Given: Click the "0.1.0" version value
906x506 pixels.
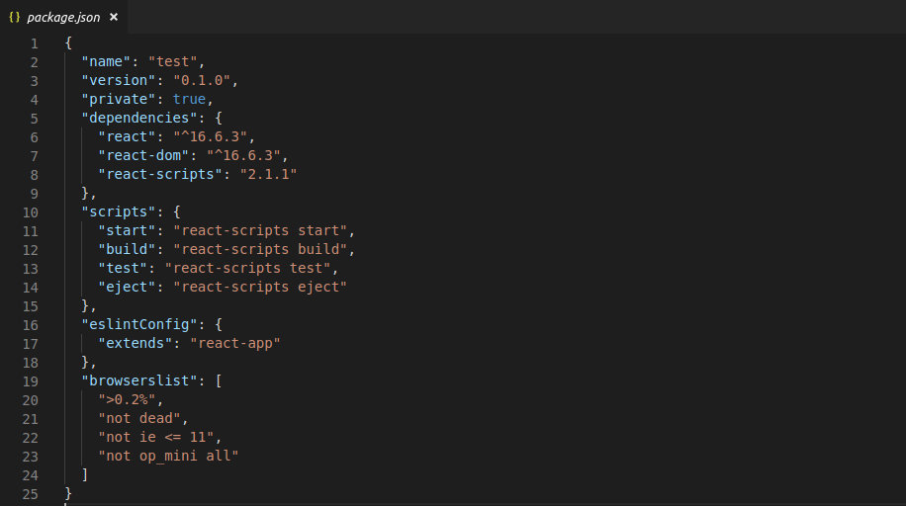Looking at the screenshot, I should click(x=202, y=80).
